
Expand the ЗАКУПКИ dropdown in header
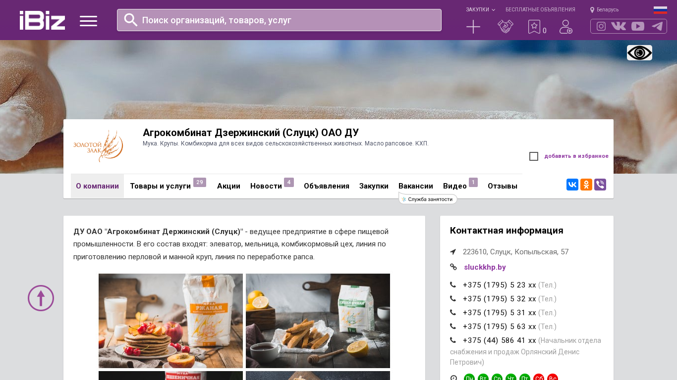[480, 10]
